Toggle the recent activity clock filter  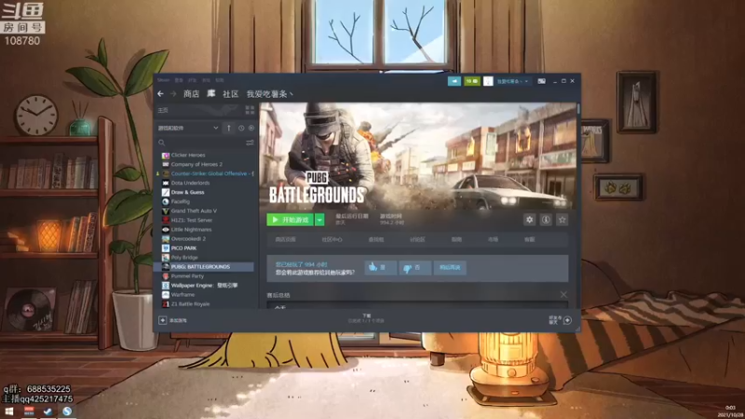point(241,128)
